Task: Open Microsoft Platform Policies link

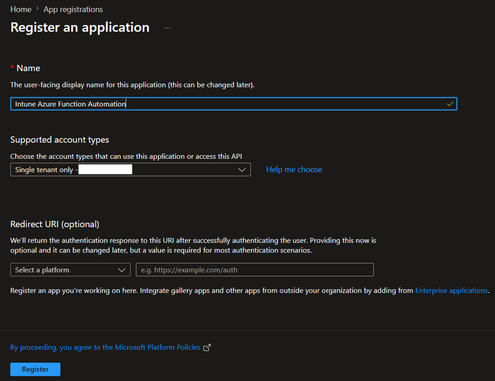Action: (x=105, y=347)
